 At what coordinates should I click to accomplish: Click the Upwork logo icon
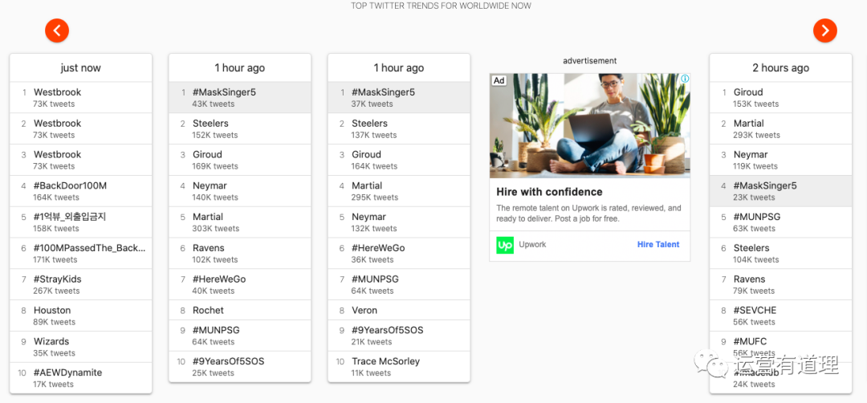(x=505, y=245)
